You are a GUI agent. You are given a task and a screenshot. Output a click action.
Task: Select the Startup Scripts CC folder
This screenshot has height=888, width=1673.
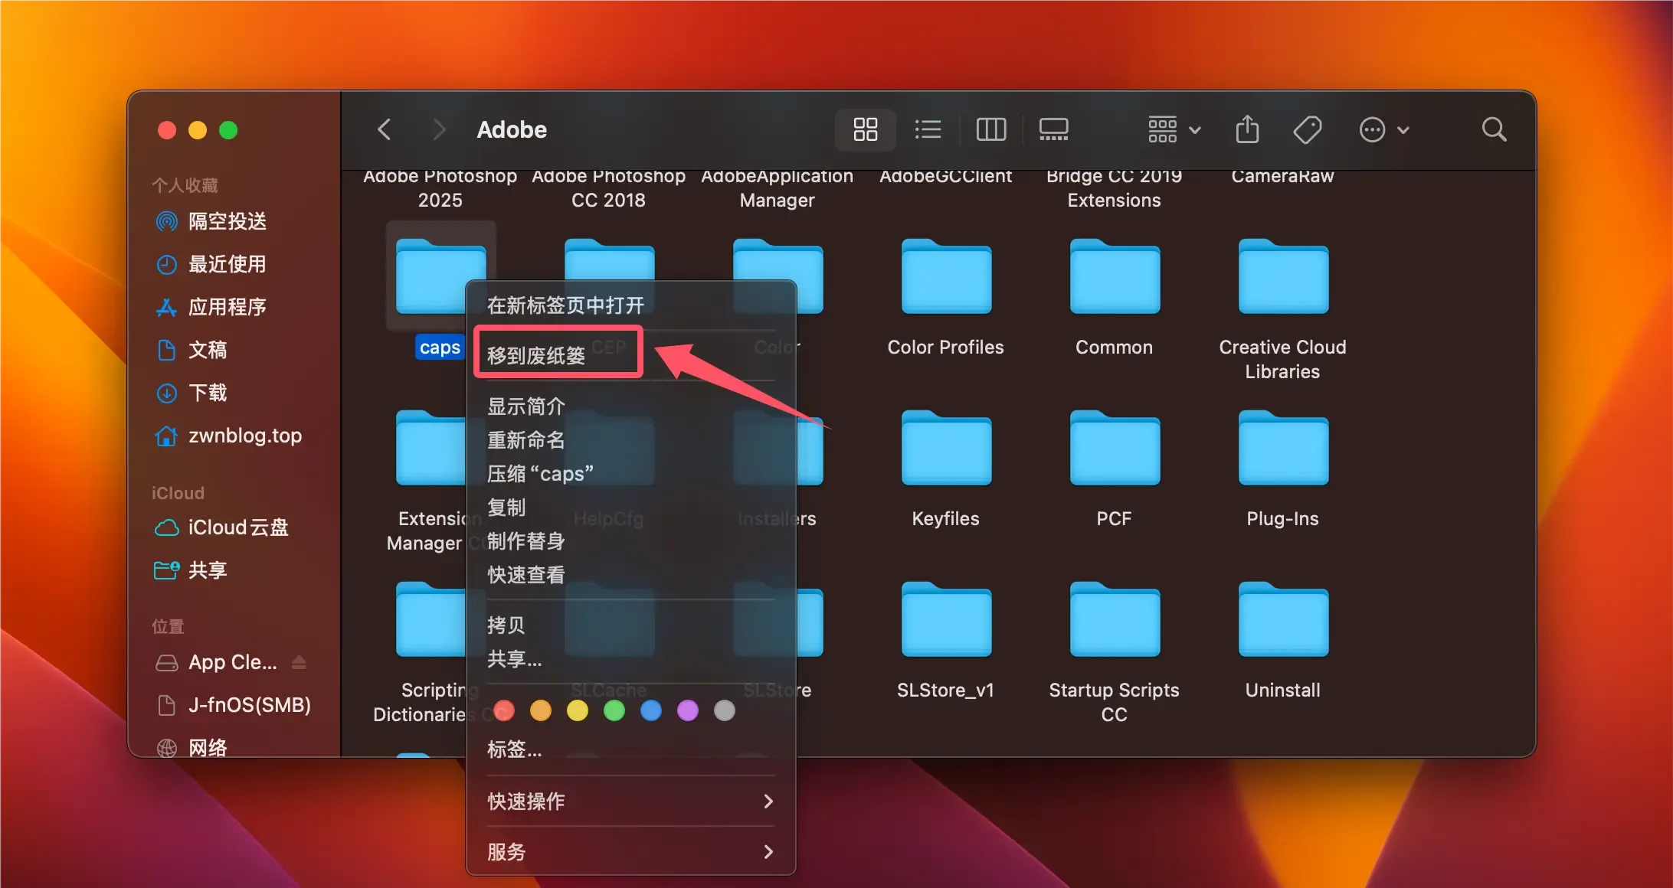coord(1115,620)
